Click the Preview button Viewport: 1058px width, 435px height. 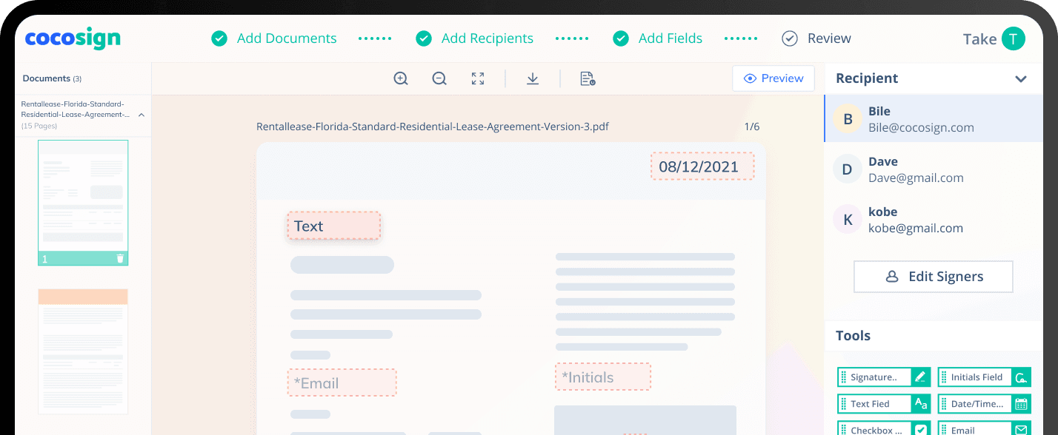pyautogui.click(x=773, y=78)
